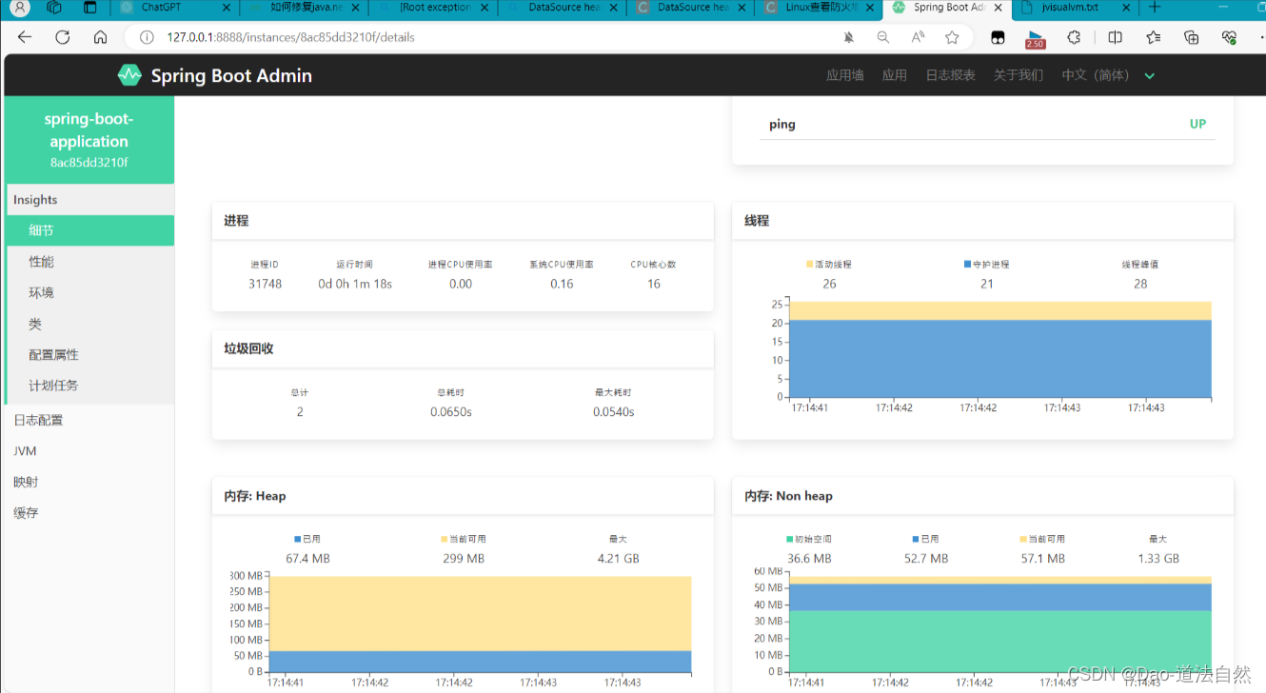1266x693 pixels.
Task: Click the Heap max value 4.21 GB
Action: pyautogui.click(x=618, y=559)
